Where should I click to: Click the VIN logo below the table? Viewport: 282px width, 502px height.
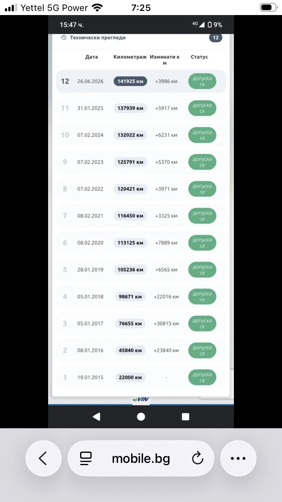(141, 400)
